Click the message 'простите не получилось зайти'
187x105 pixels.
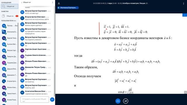point(37,19)
